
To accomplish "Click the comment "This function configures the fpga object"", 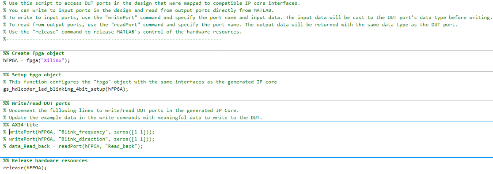I will click(140, 82).
